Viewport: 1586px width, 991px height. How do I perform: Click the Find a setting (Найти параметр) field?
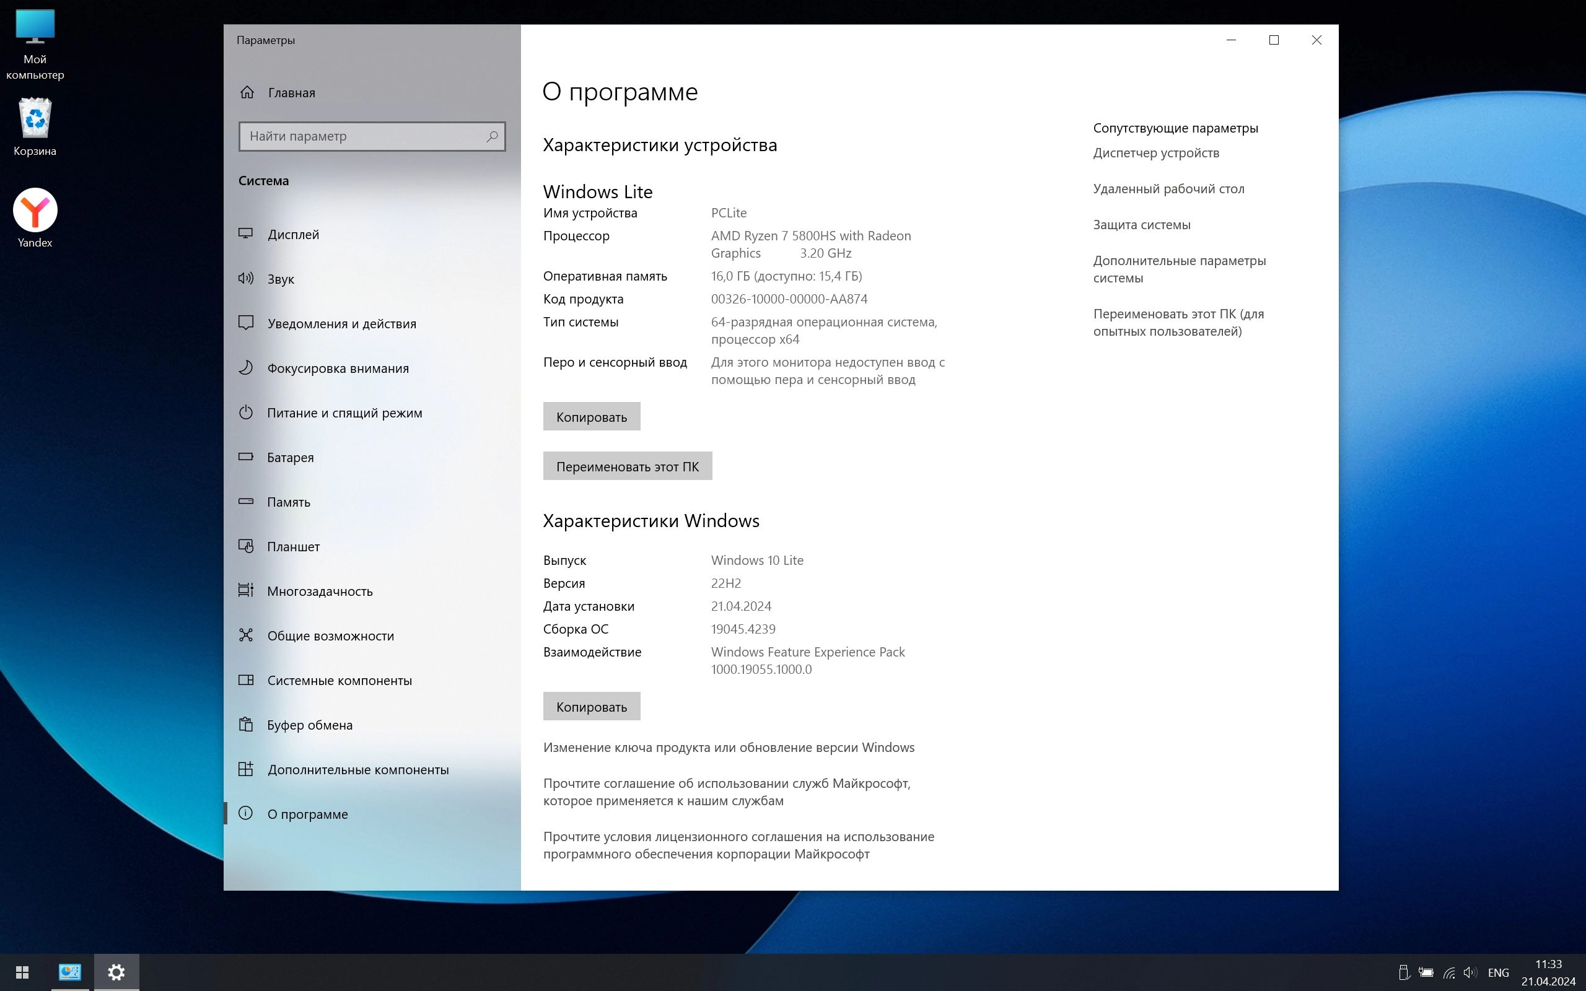pos(364,136)
